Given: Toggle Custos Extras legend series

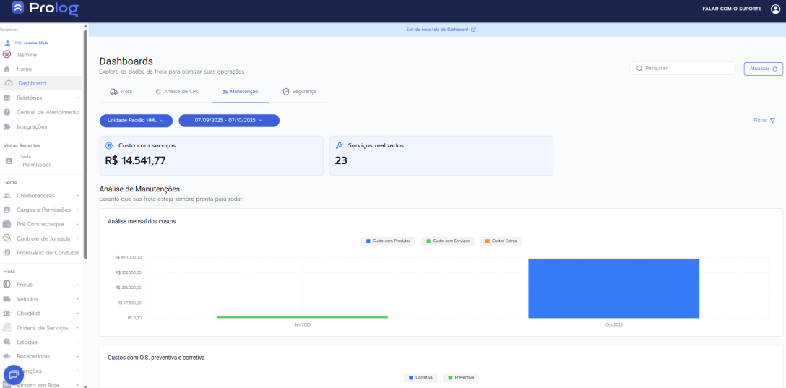Looking at the screenshot, I should click(500, 241).
